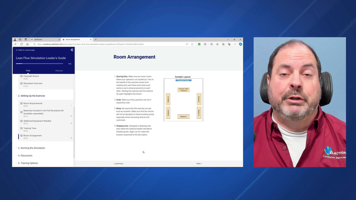Open the Edge Copilot icon
356x200 pixels.
click(x=240, y=44)
